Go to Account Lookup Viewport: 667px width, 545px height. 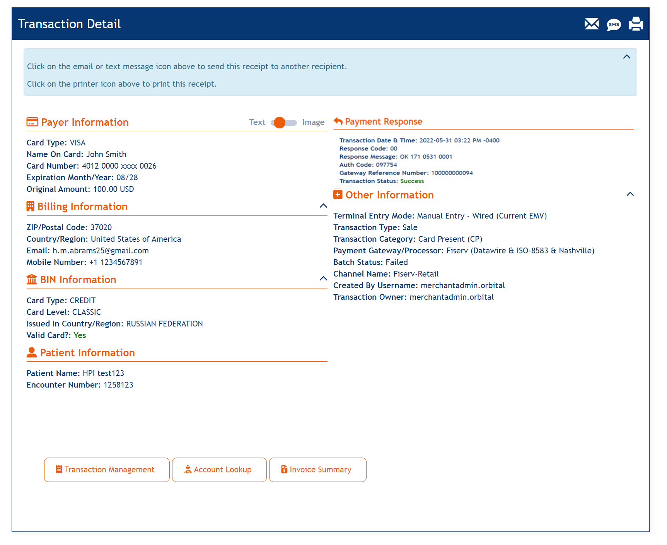219,470
